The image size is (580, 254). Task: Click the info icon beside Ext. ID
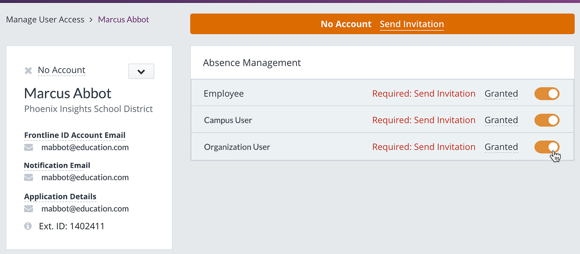pos(28,226)
